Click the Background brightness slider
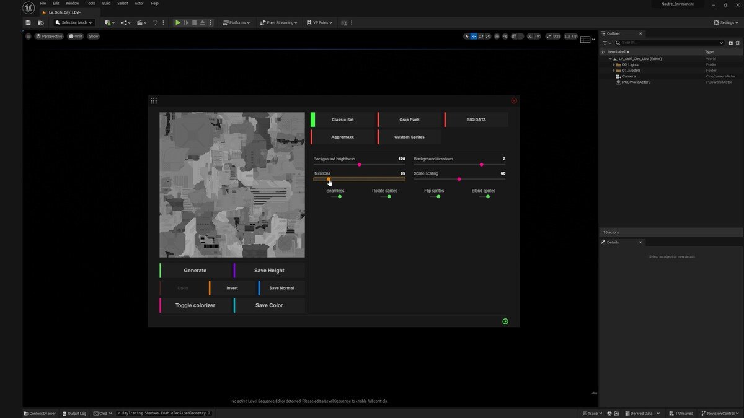This screenshot has width=744, height=418. pyautogui.click(x=359, y=165)
